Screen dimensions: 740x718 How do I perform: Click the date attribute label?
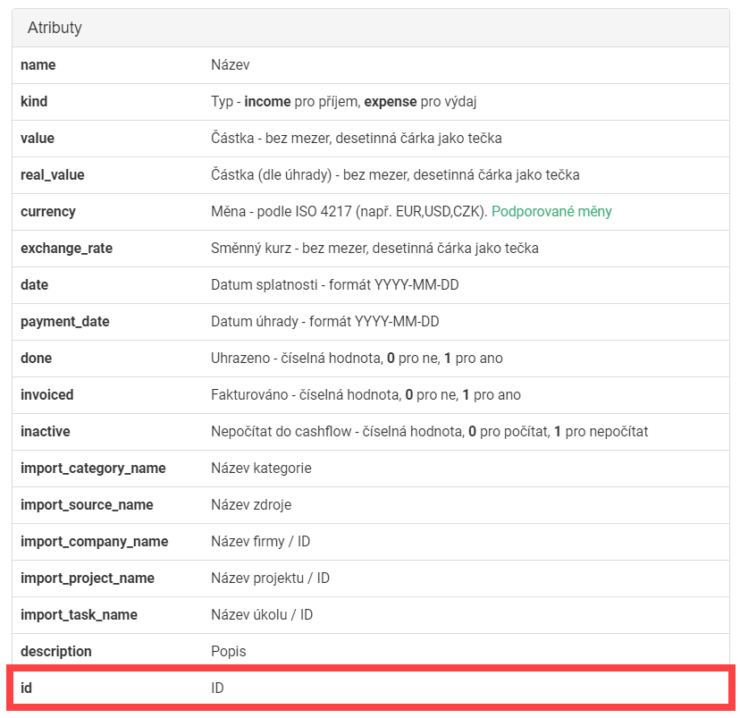(x=34, y=285)
